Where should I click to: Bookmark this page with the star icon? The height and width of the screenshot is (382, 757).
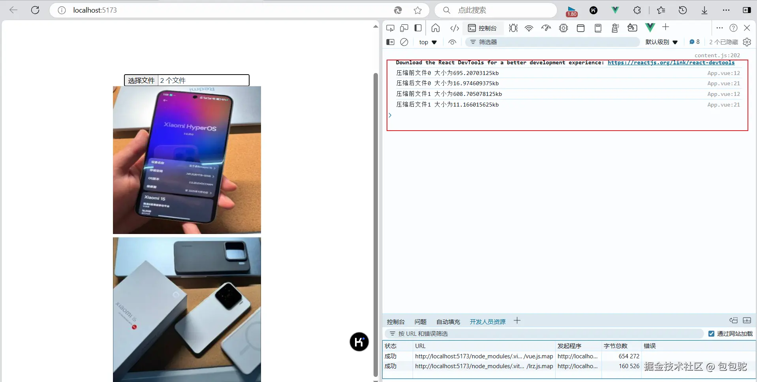pyautogui.click(x=418, y=10)
